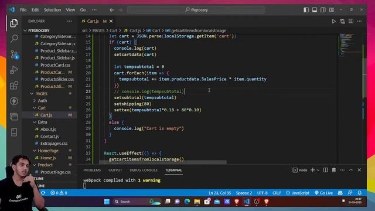
Task: Expand the Auth folder
Action: 42,101
